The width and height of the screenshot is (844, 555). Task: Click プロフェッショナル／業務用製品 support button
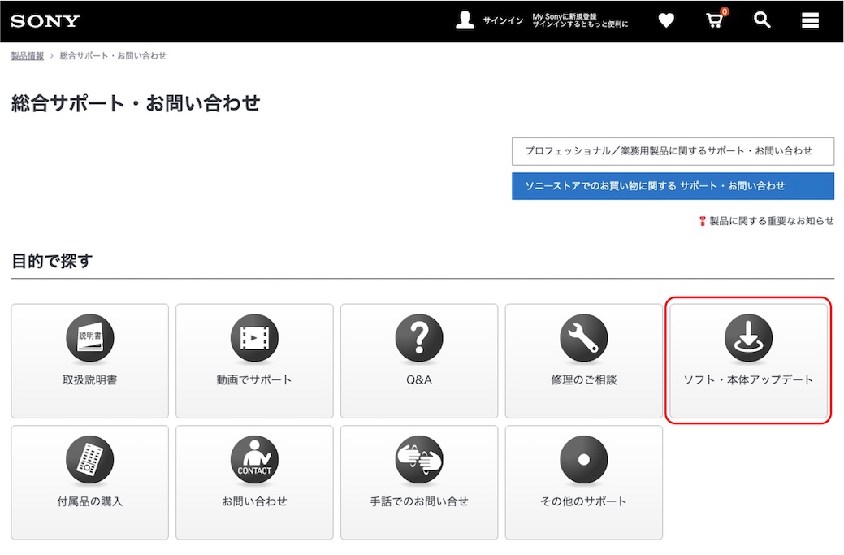click(673, 151)
